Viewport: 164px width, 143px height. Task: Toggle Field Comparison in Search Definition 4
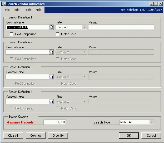[11, 108]
